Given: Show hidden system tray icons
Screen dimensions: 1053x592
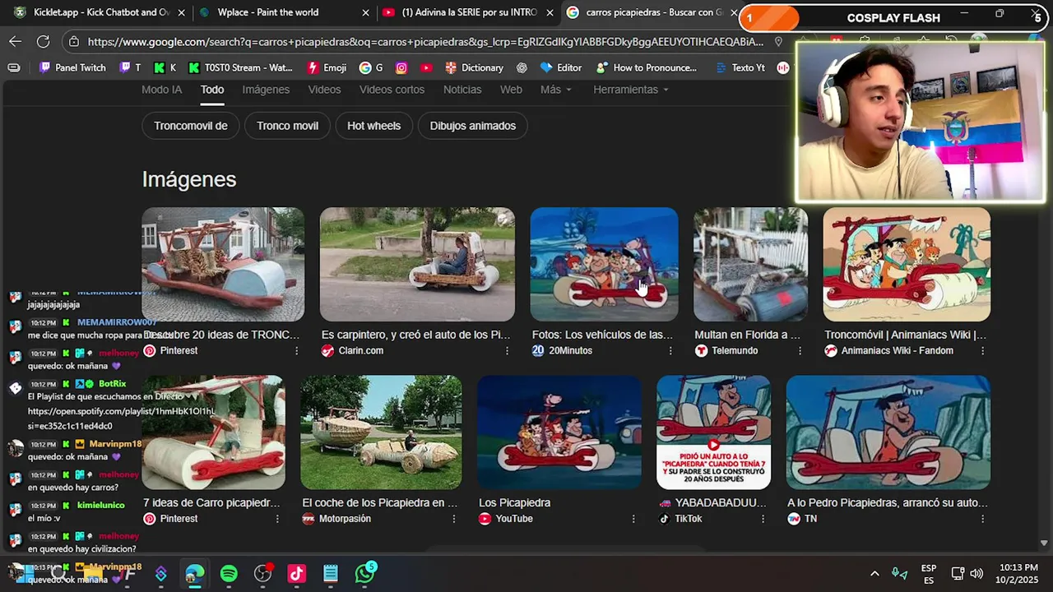Looking at the screenshot, I should (874, 573).
